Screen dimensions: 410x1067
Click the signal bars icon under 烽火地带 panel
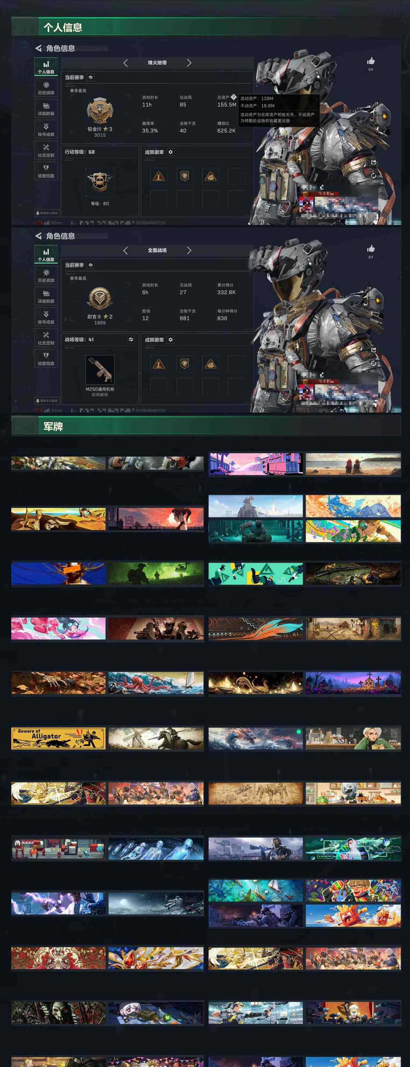click(47, 223)
